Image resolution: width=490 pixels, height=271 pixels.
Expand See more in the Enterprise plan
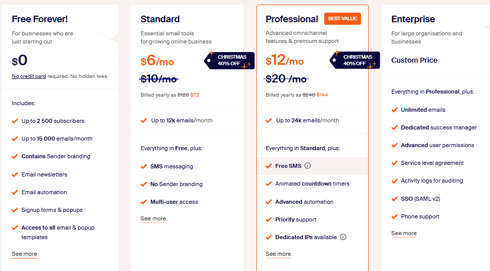coord(404,233)
